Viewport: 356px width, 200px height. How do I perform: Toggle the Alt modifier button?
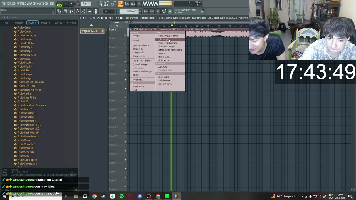158,11
